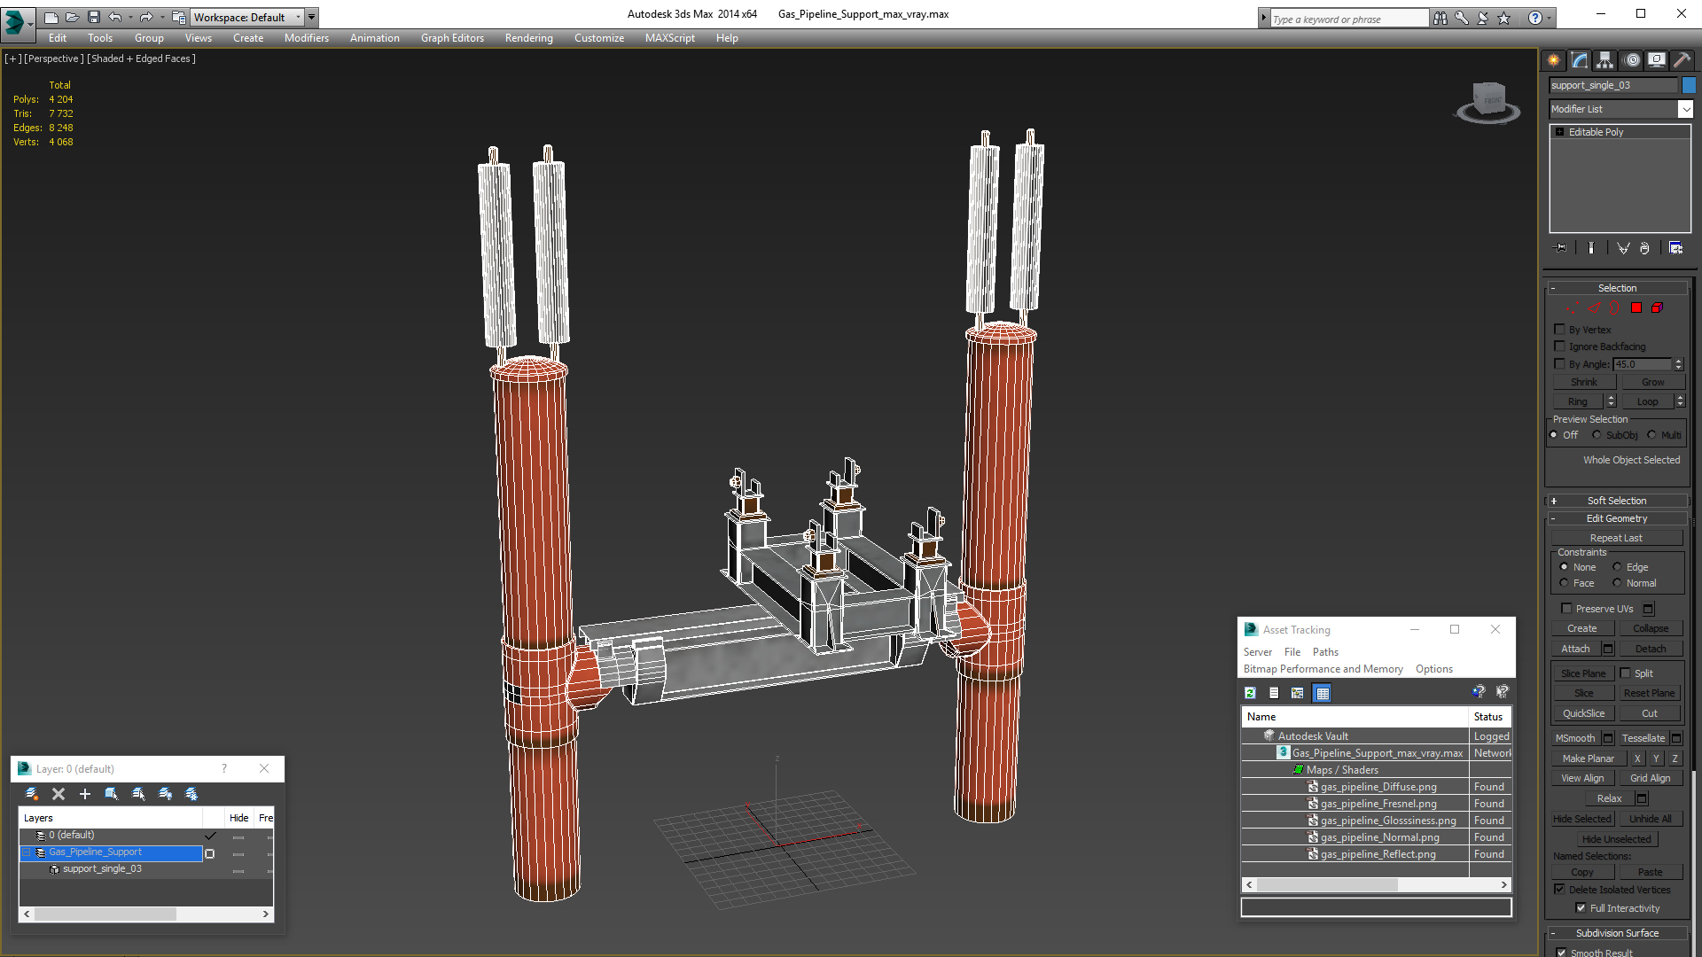
Task: Select Element sub-object level red cube
Action: 1657,307
